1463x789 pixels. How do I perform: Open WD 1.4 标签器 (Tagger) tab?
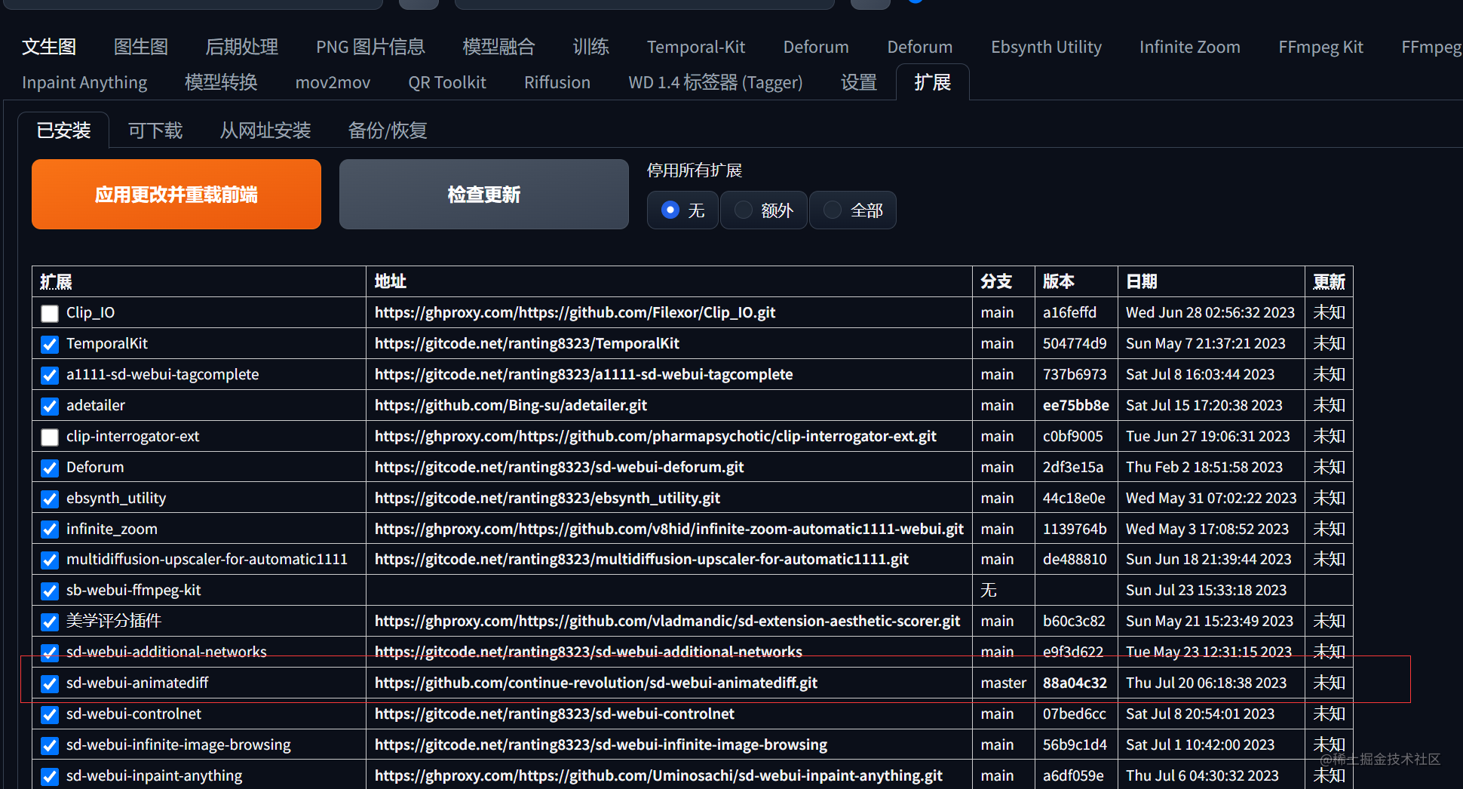(x=715, y=82)
